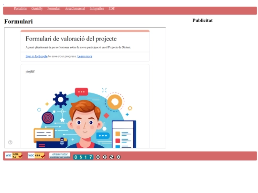Click the 'Publicitat' sidebar heading
258x193 pixels.
[203, 20]
